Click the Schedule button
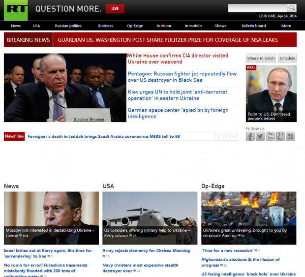This screenshot has width=305, height=277. click(287, 58)
